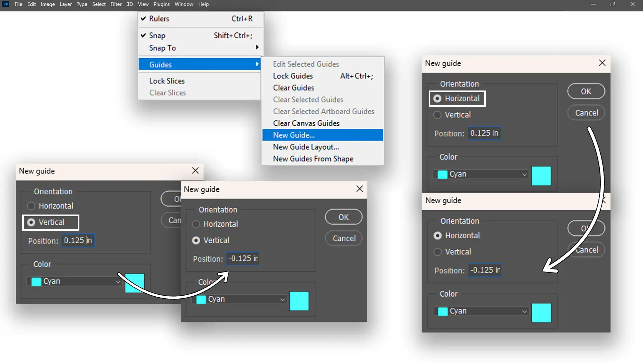The height and width of the screenshot is (362, 643).
Task: Choose Clear Canvas Guides
Action: [323, 123]
